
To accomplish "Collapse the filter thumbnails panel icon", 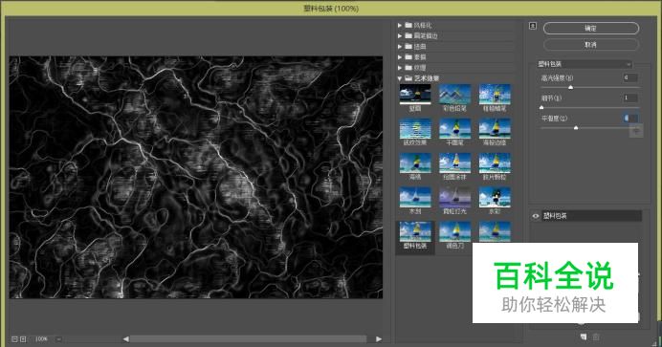I will (x=533, y=26).
